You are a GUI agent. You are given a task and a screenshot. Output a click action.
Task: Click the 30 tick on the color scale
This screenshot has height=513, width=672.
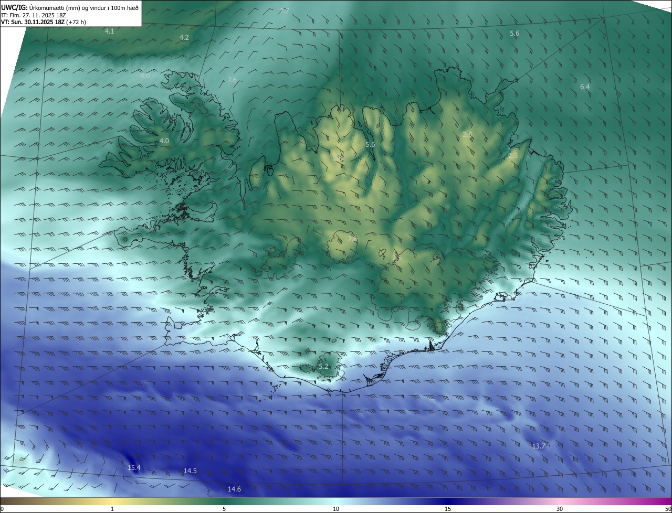point(560,509)
